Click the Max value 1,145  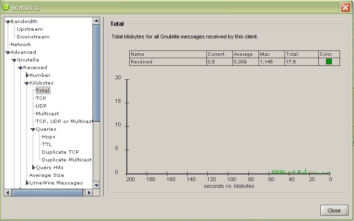coord(272,62)
